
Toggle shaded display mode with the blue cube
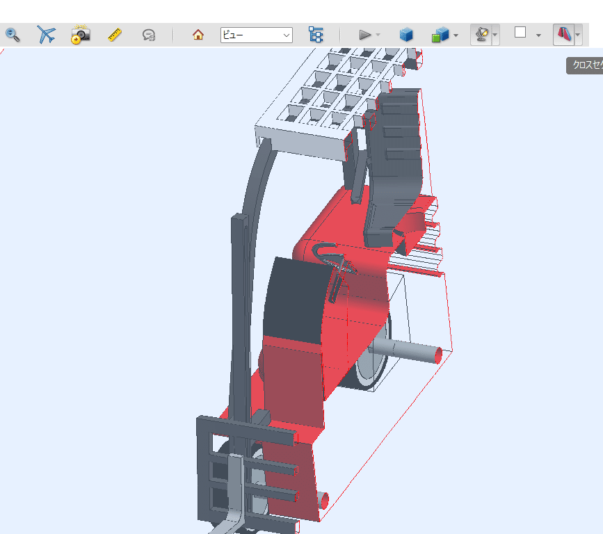[x=406, y=34]
